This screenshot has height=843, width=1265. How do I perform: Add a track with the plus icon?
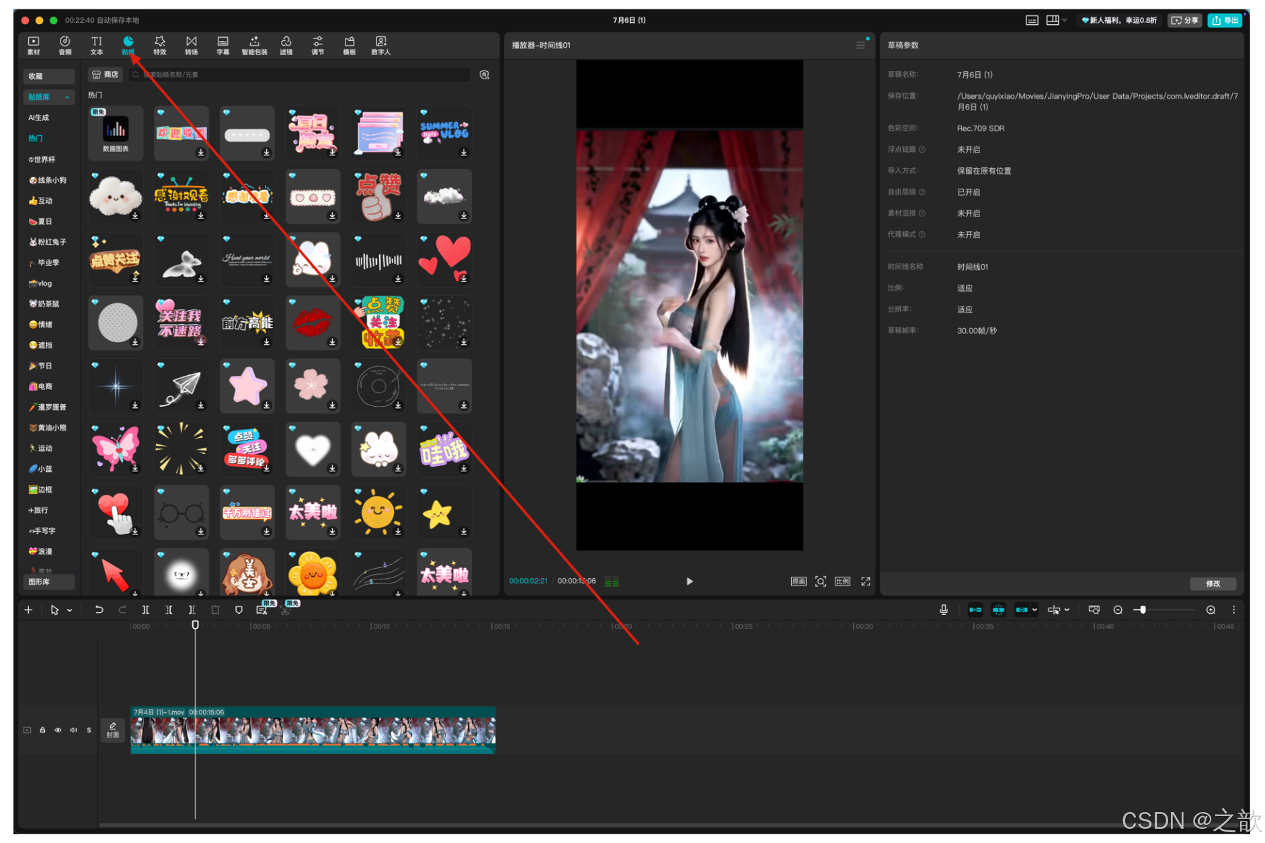tap(28, 610)
